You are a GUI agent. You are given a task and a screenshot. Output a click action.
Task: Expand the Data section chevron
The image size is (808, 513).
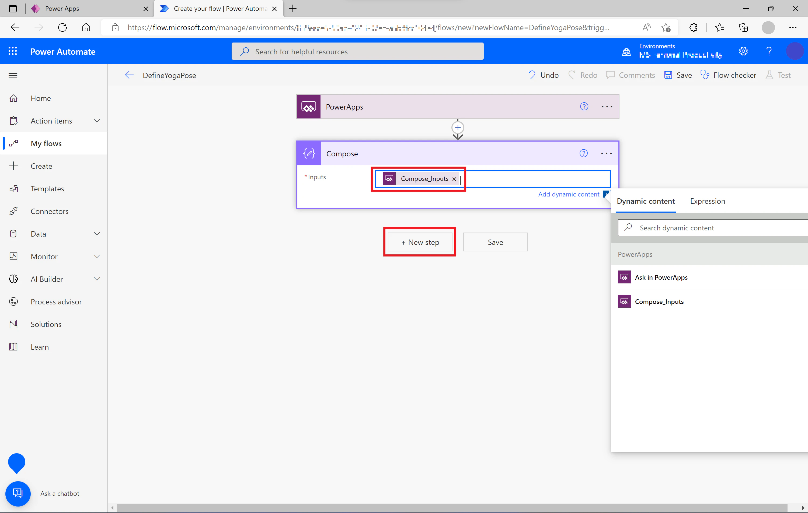pos(97,234)
